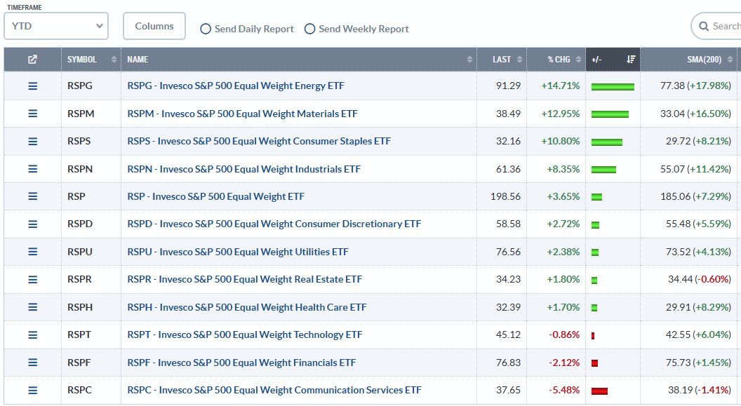Select the Send Weekly Report option
The height and width of the screenshot is (406, 741).
(309, 29)
